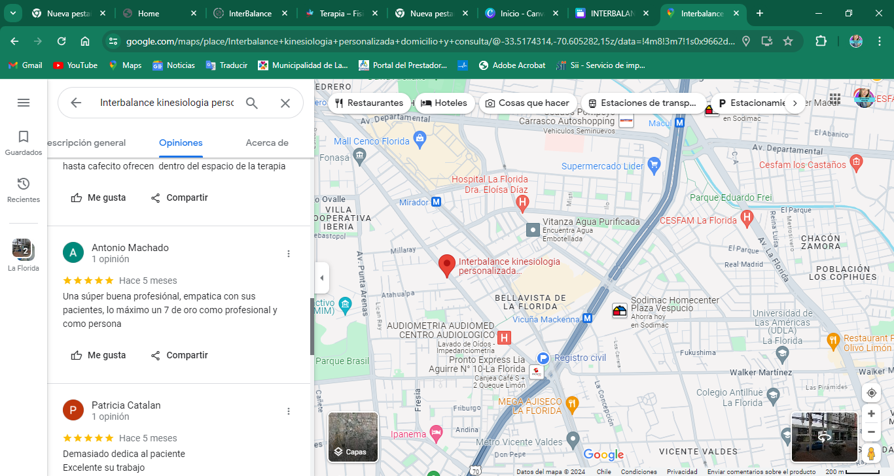Screen dimensions: 894x476
Task: Switch to the Inicio - Canva browser tab
Action: pos(523,13)
